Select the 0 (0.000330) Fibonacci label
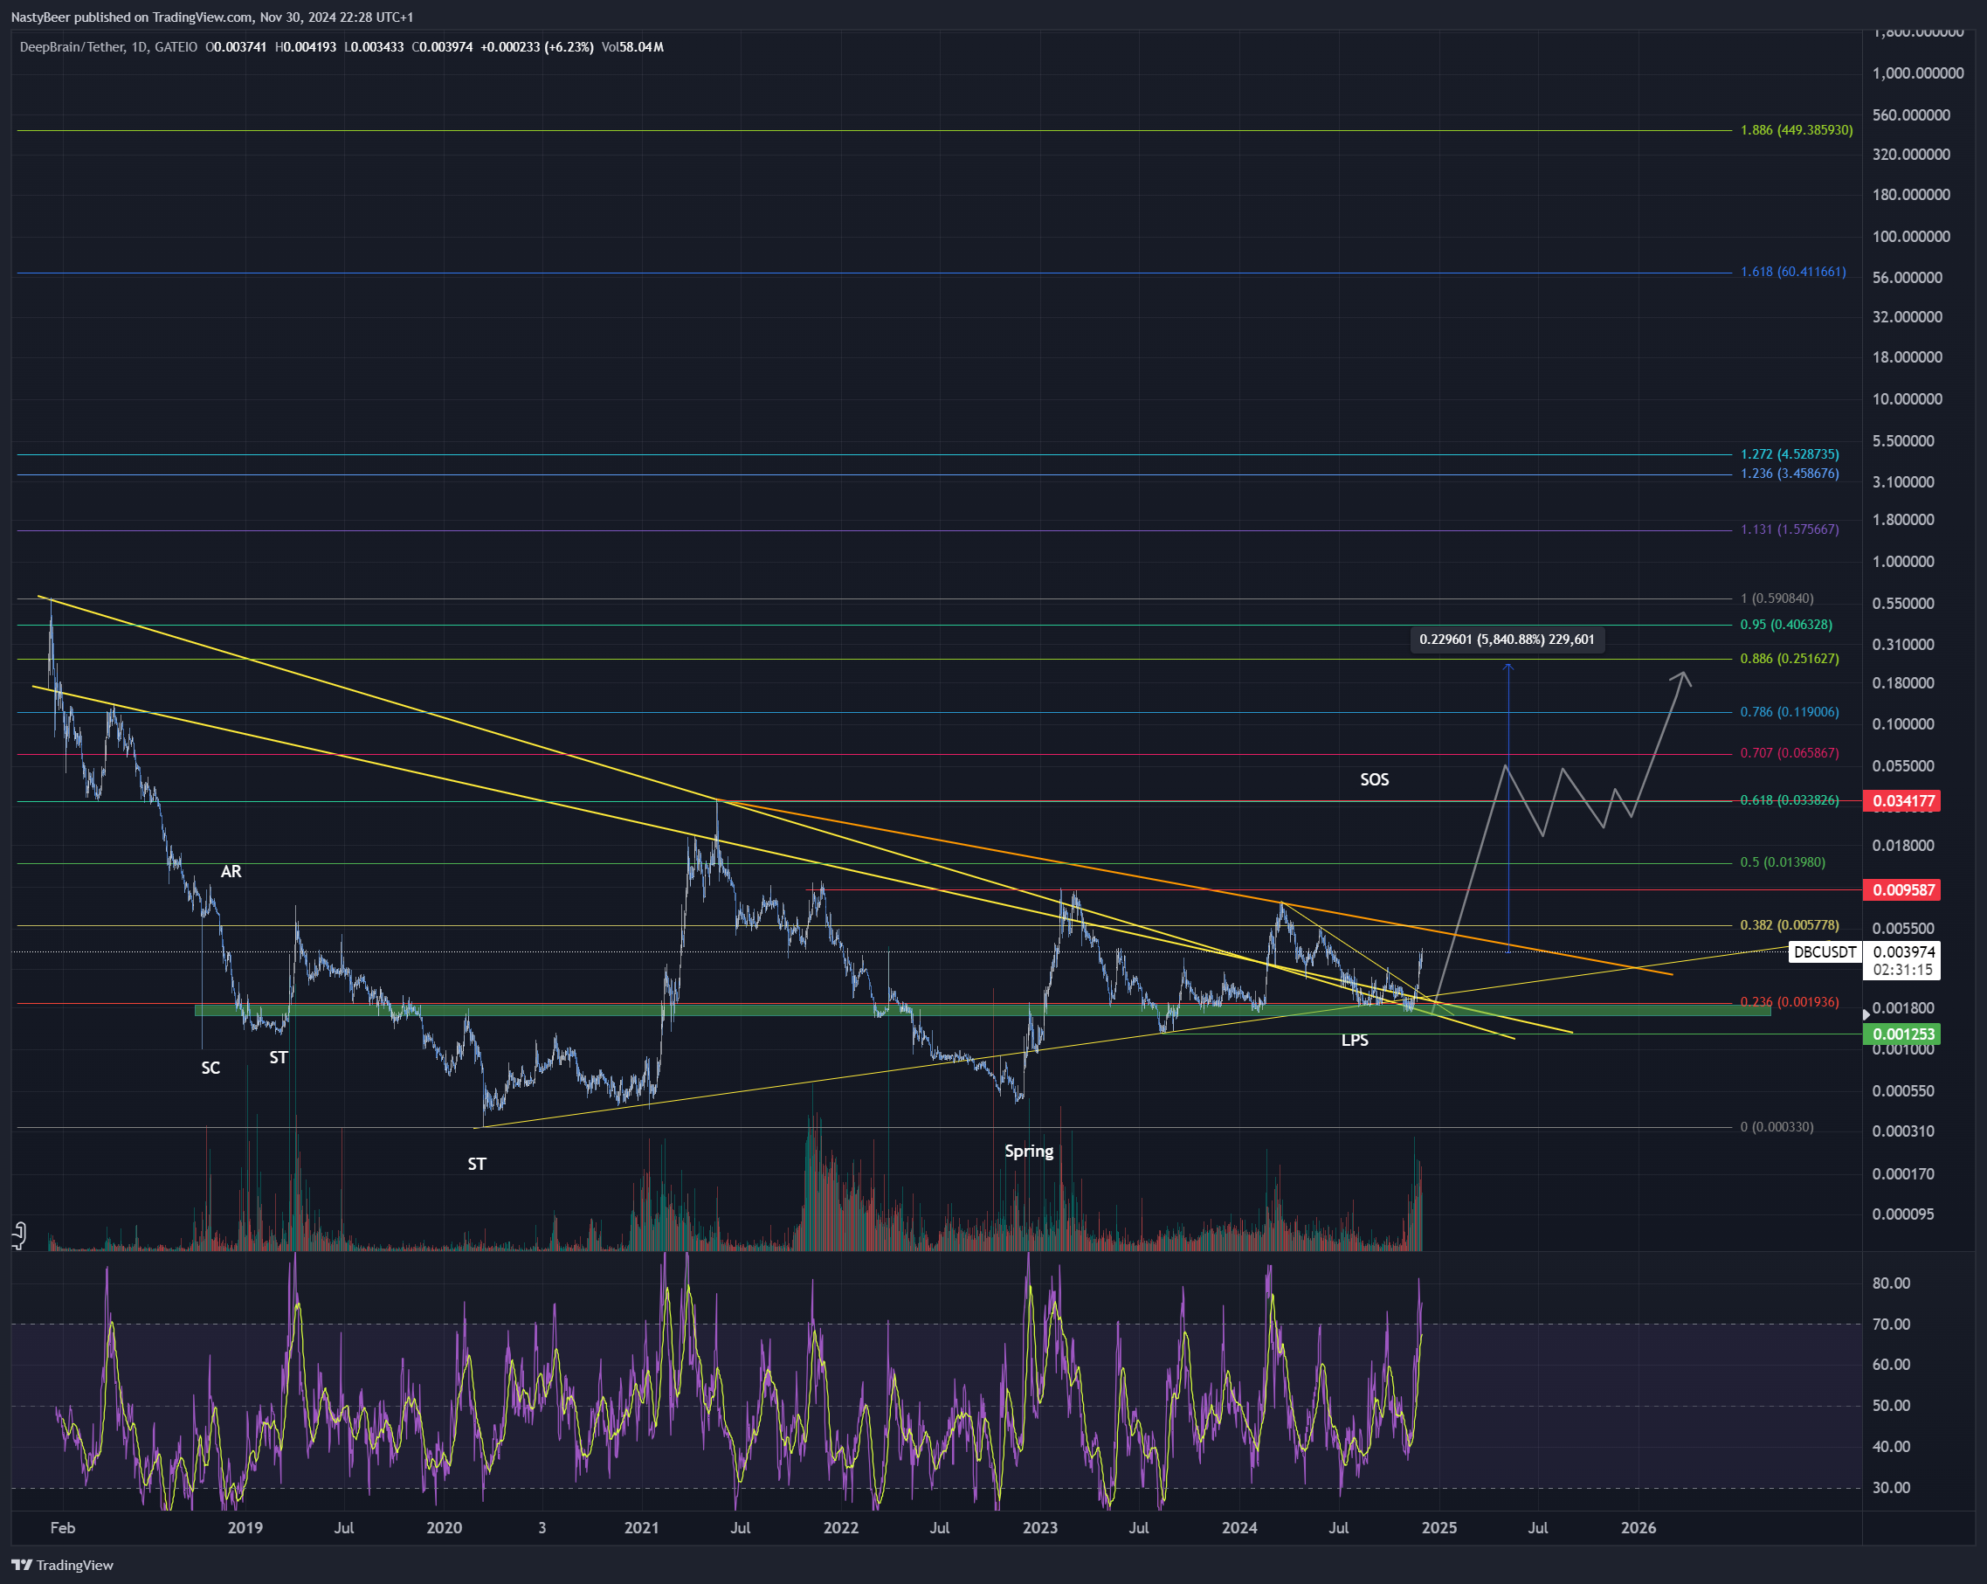The width and height of the screenshot is (1987, 1584). 1776,1127
